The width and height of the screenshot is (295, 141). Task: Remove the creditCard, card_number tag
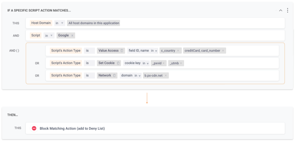coord(223,51)
